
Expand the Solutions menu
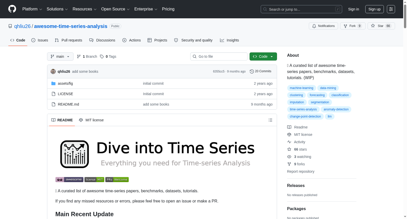pyautogui.click(x=57, y=9)
